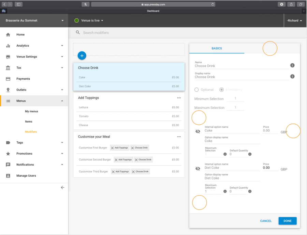Click the DONE button
Viewport: 307px width, 235px height.
[x=288, y=221]
